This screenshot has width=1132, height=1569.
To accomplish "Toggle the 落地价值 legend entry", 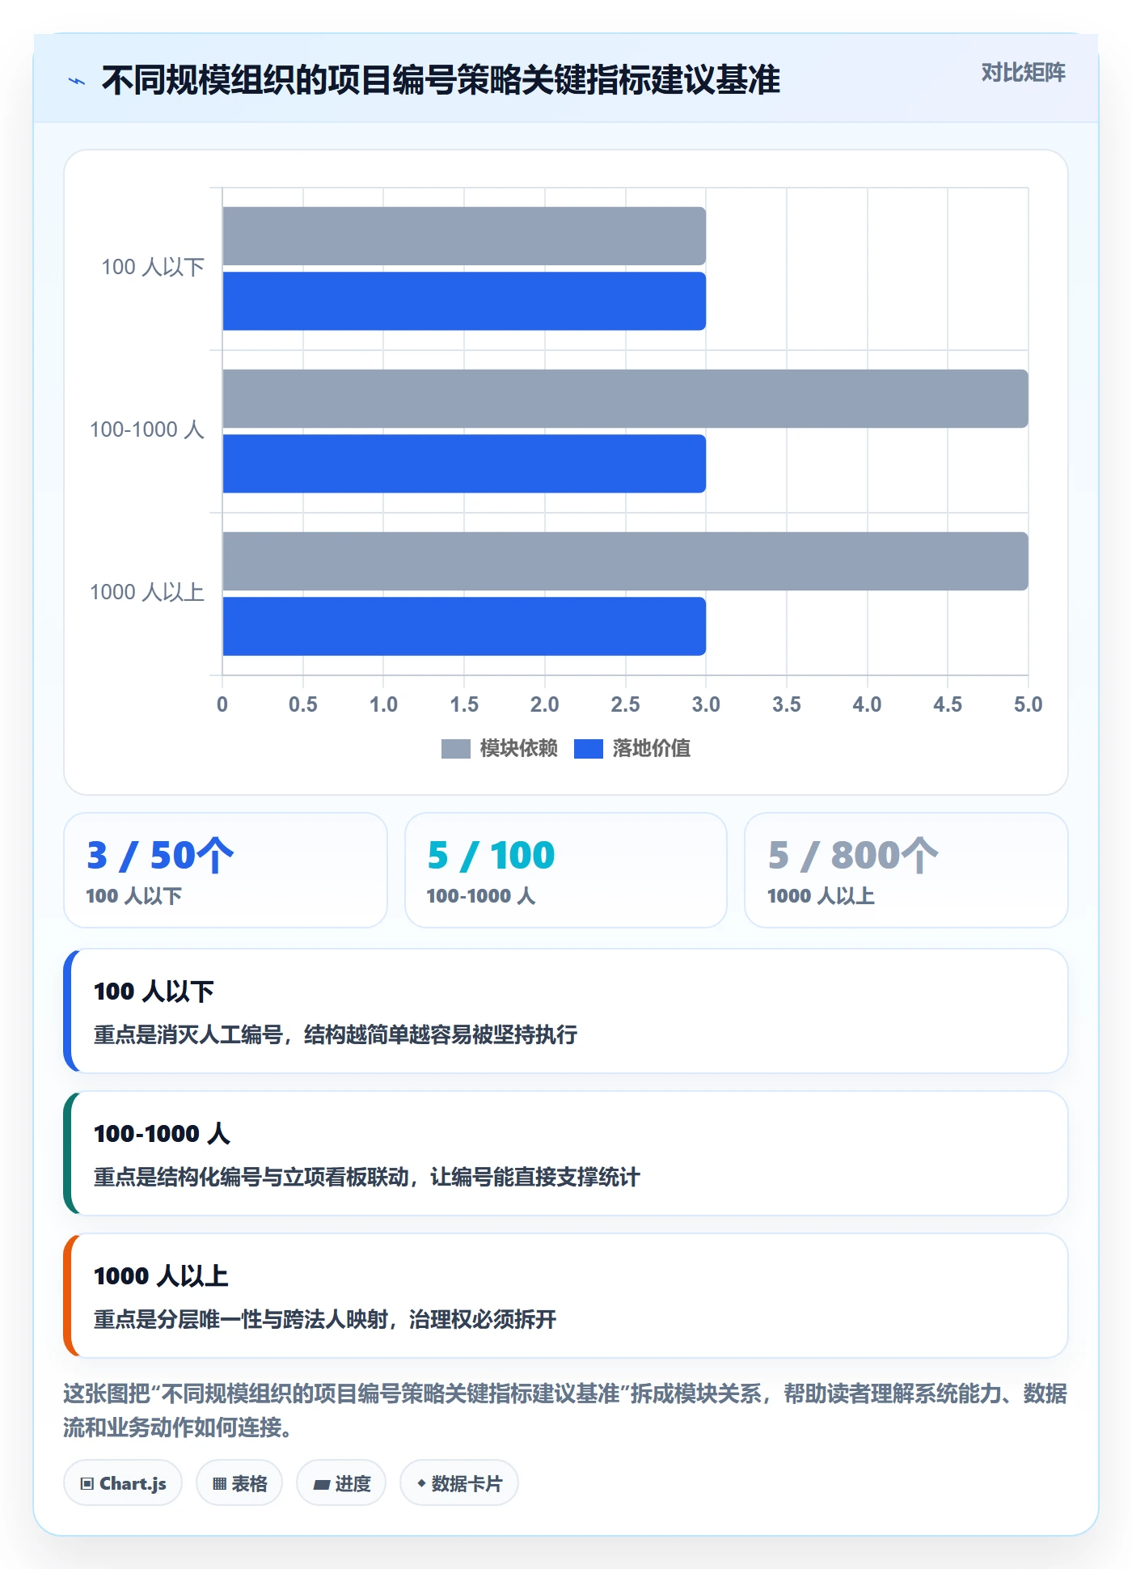I will pos(632,748).
